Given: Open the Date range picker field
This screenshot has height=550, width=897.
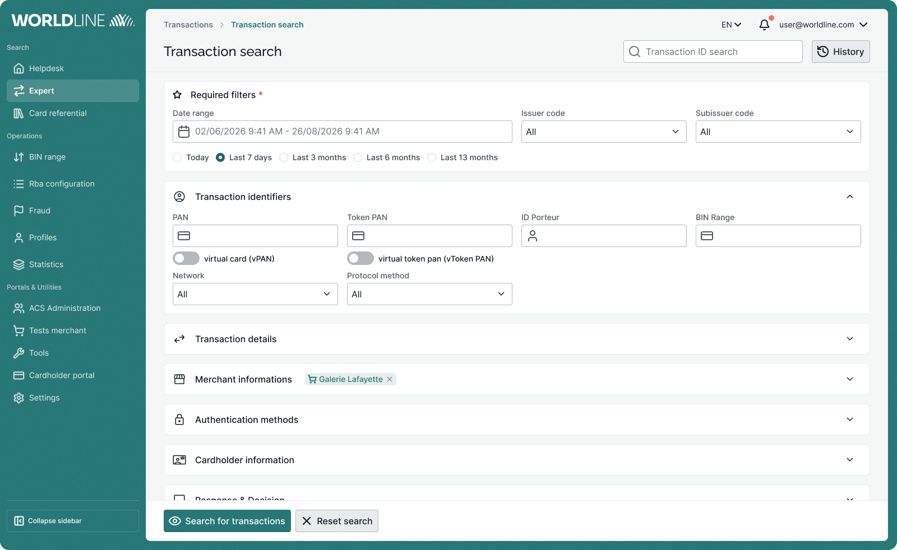Looking at the screenshot, I should tap(343, 132).
